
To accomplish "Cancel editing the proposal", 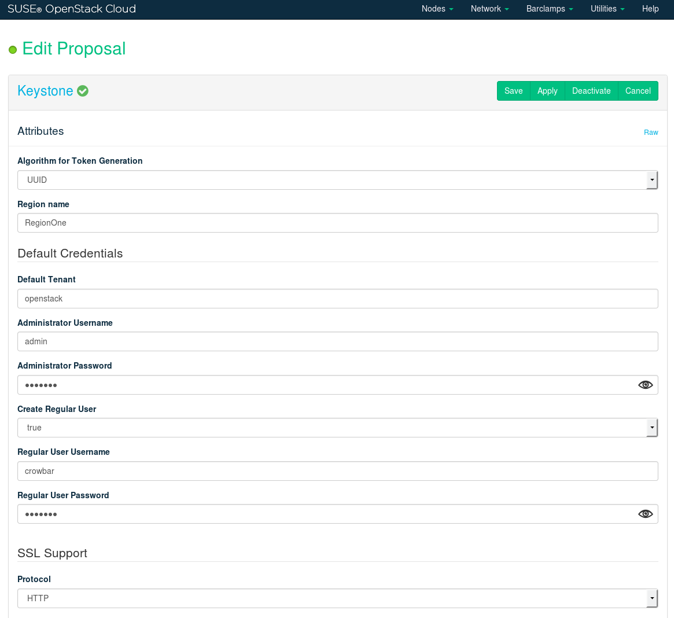I will click(x=638, y=91).
